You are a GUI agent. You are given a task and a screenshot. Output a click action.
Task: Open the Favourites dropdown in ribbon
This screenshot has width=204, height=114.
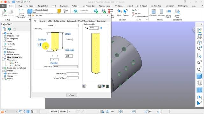[x=85, y=10]
